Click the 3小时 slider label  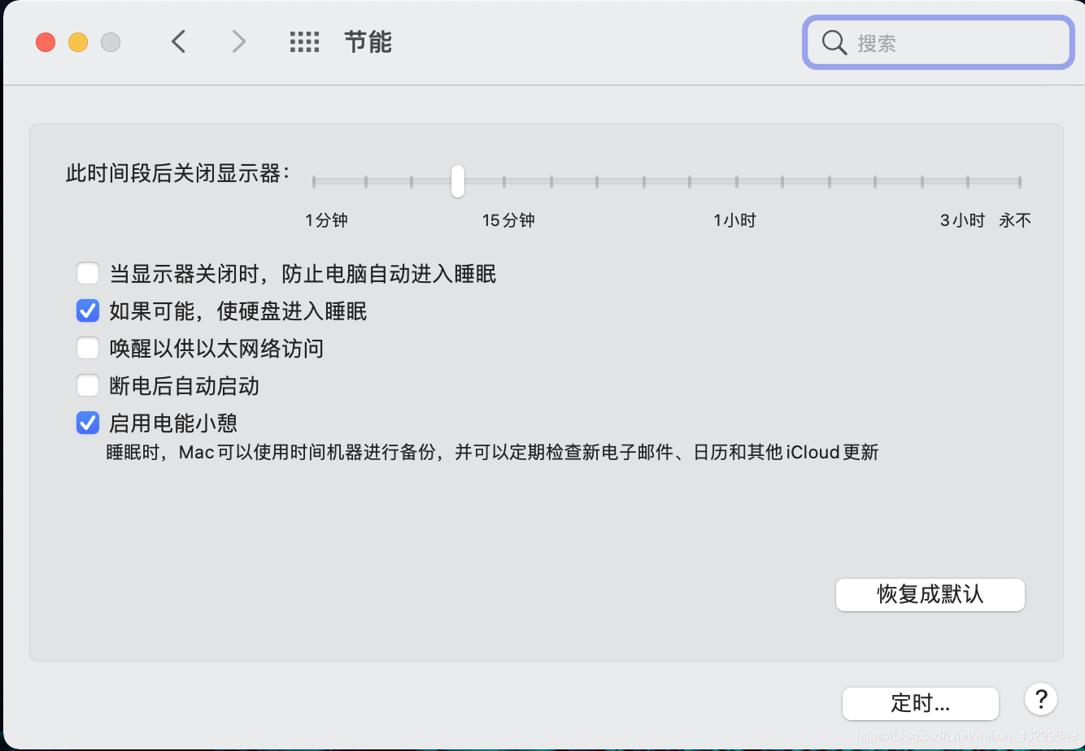962,220
